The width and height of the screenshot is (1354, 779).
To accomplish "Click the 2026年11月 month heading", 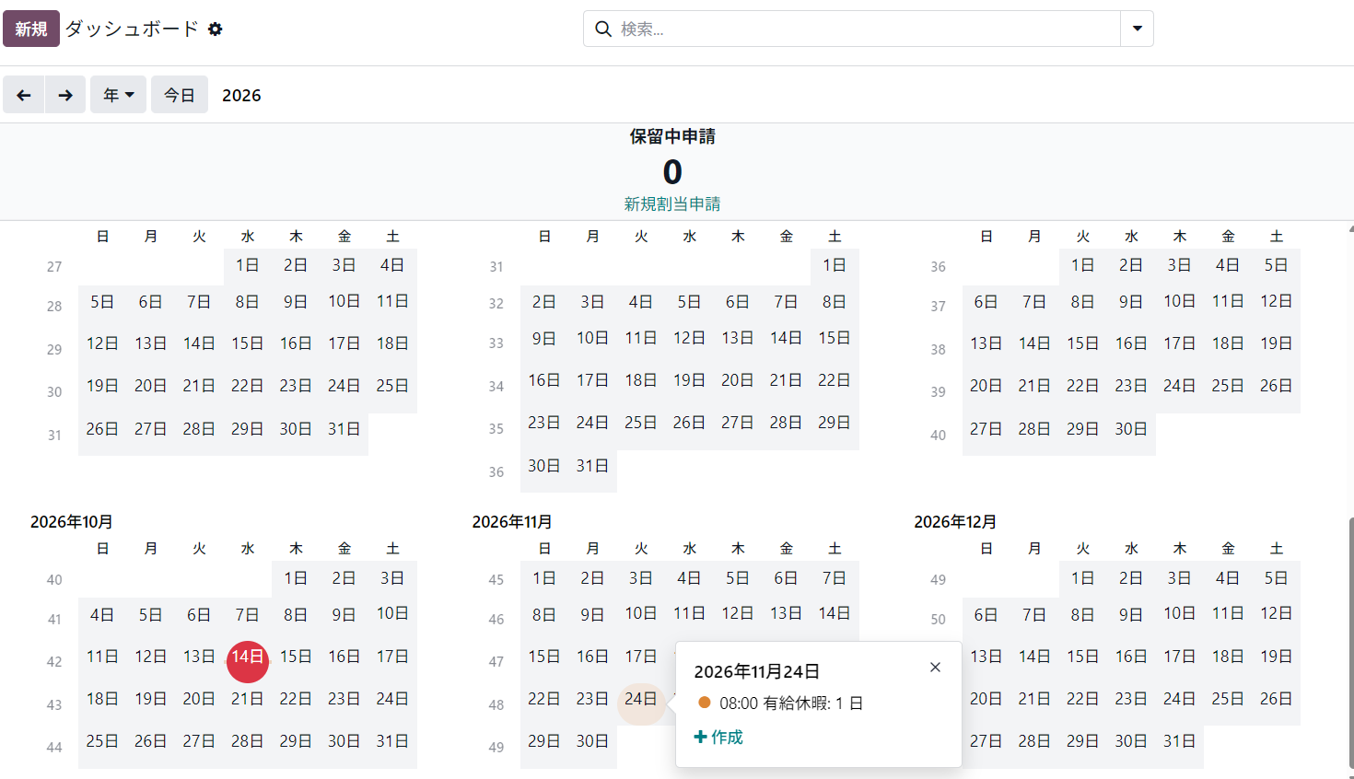I will point(512,522).
